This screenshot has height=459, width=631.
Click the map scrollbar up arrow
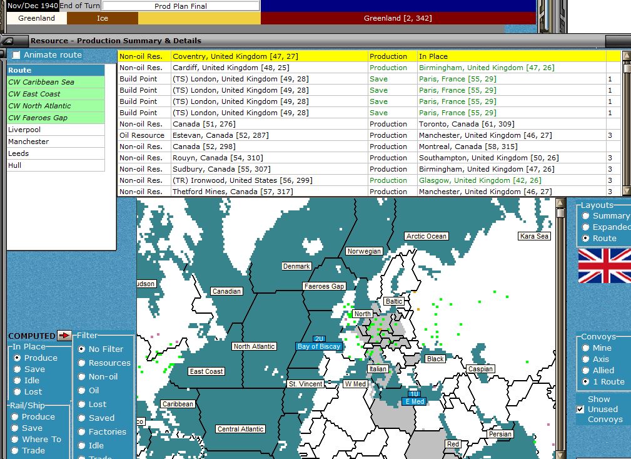click(560, 203)
